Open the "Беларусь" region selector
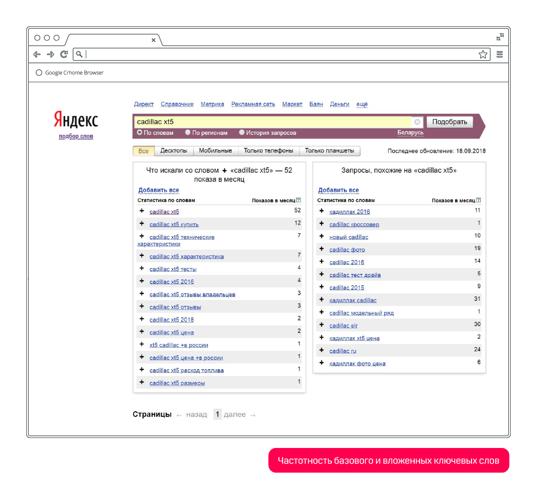Screen dimensions: 537x502 (x=410, y=133)
